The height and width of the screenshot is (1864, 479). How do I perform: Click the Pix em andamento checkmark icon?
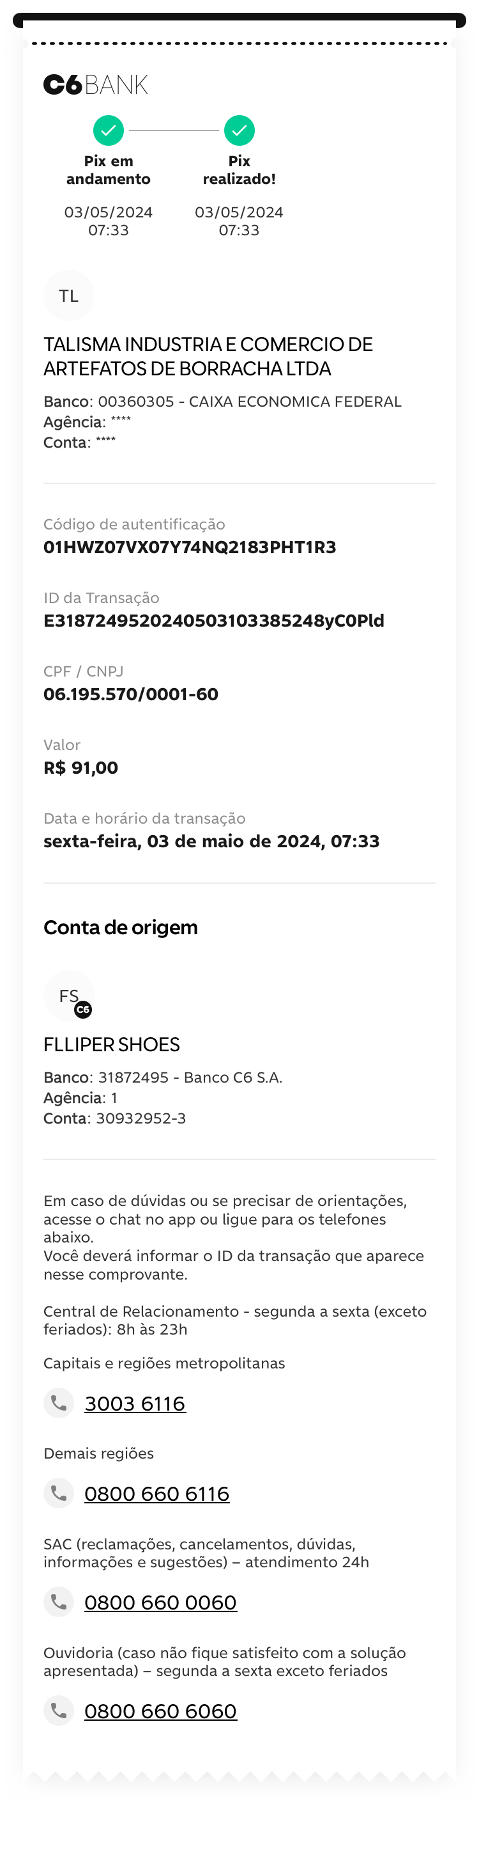(109, 131)
